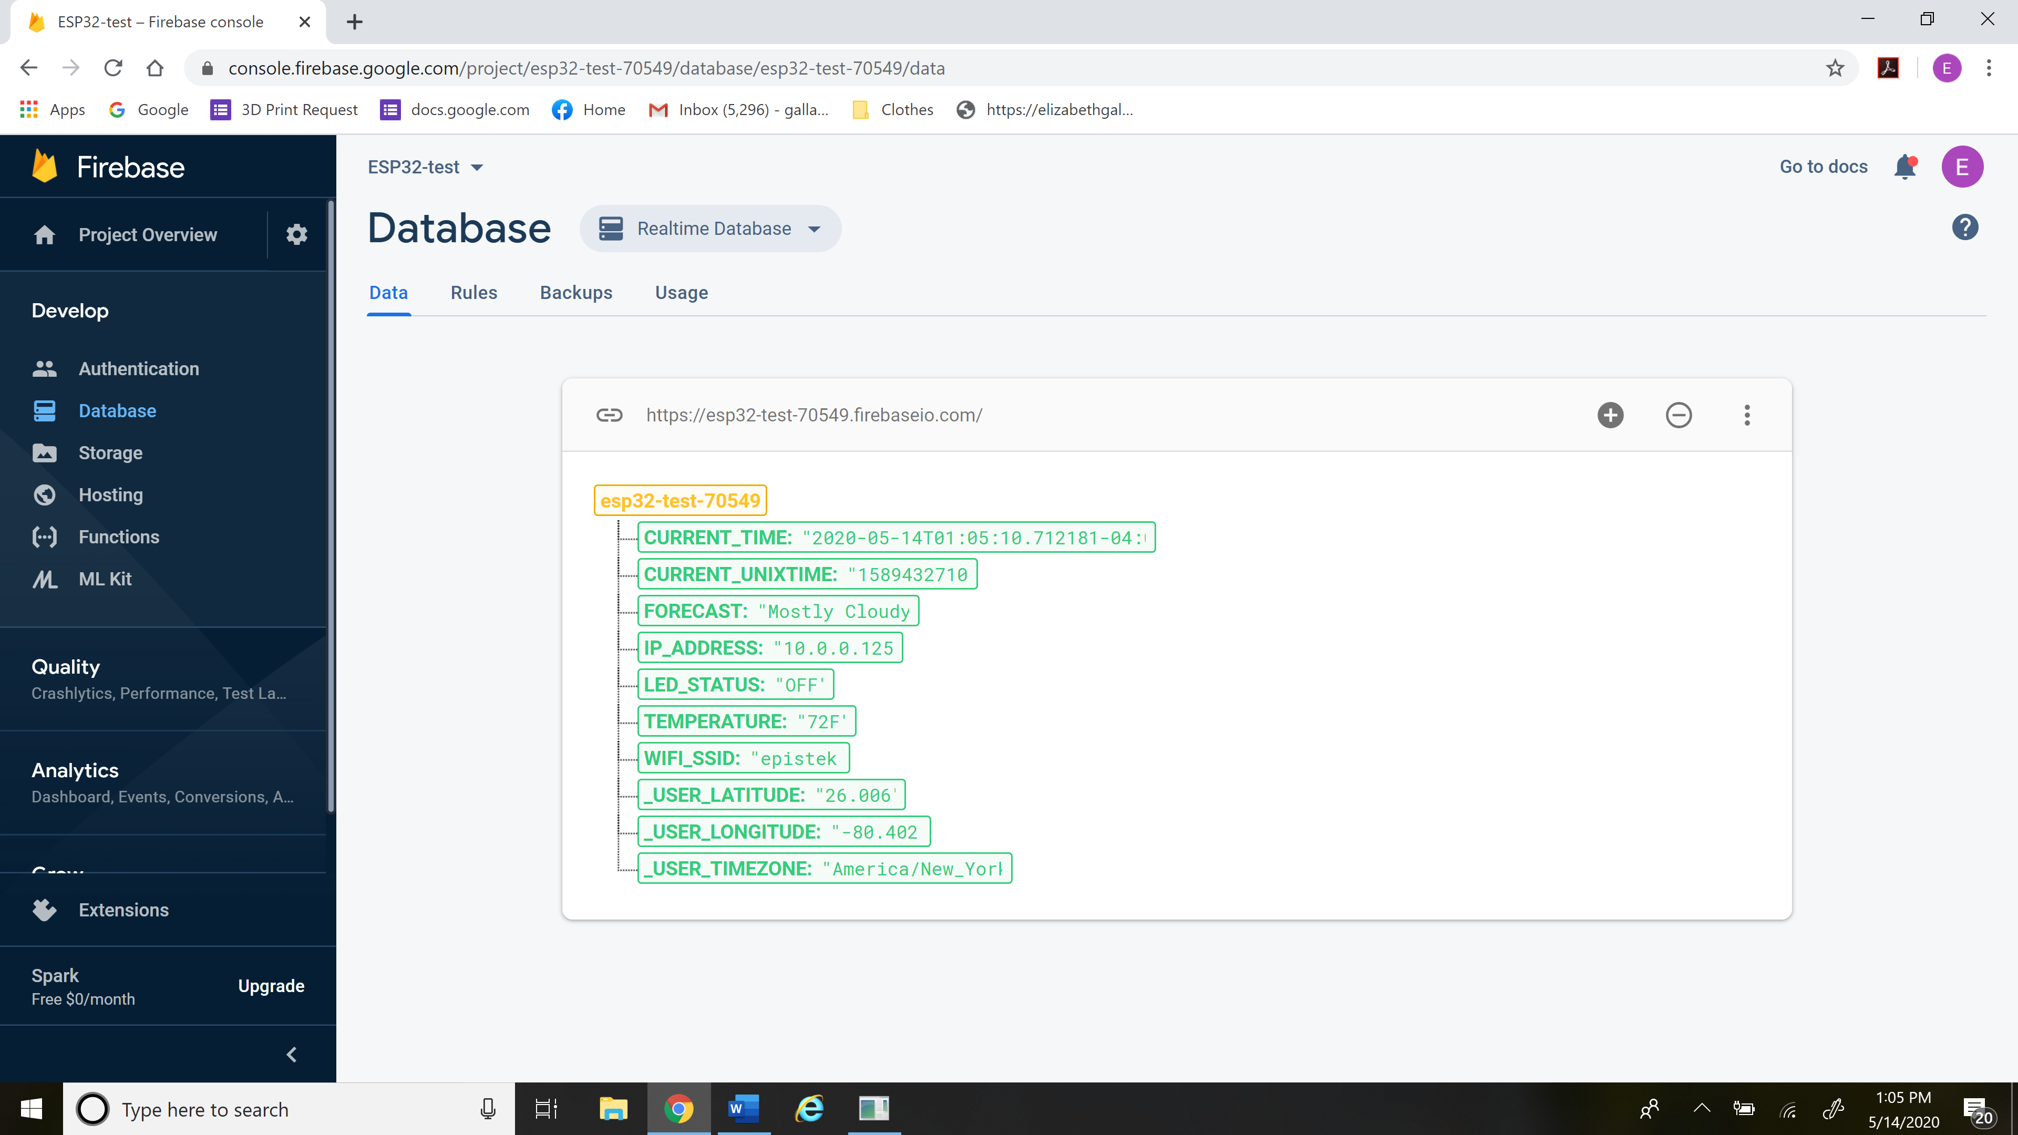This screenshot has height=1135, width=2018.
Task: Open the database three-dot overflow menu
Action: tap(1746, 415)
